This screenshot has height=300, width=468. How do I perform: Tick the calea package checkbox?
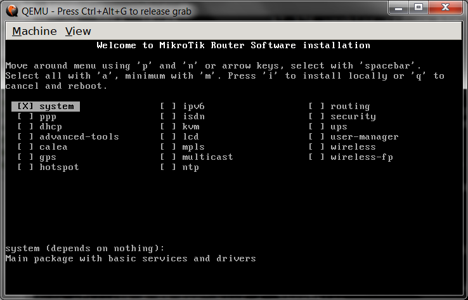click(x=25, y=147)
